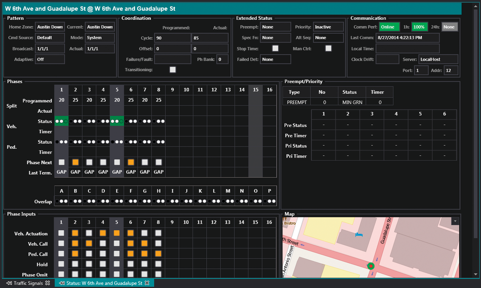The height and width of the screenshot is (288, 481).
Task: Toggle phase 2 Veh. Actuation box
Action: point(75,233)
